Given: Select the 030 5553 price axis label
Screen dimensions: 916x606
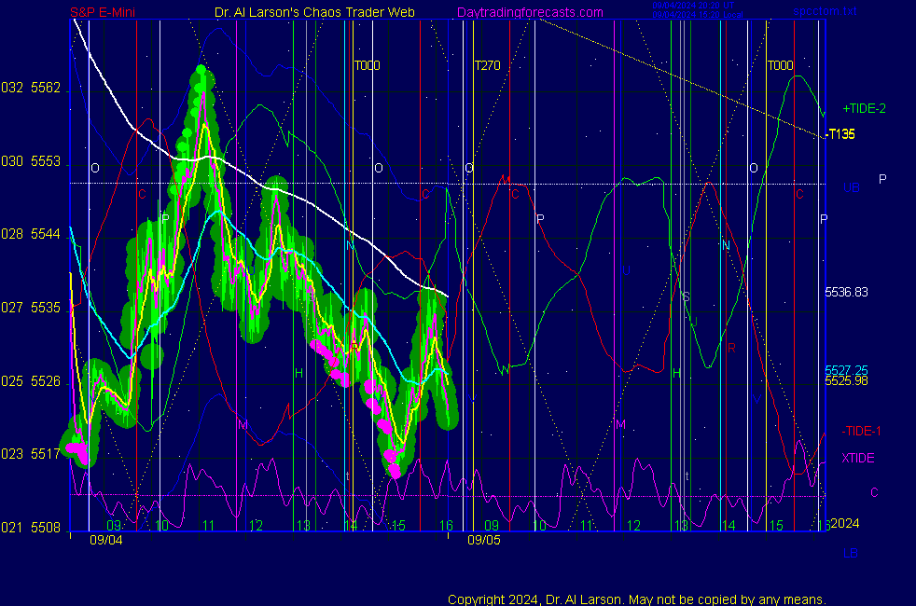Looking at the screenshot, I should [x=31, y=161].
